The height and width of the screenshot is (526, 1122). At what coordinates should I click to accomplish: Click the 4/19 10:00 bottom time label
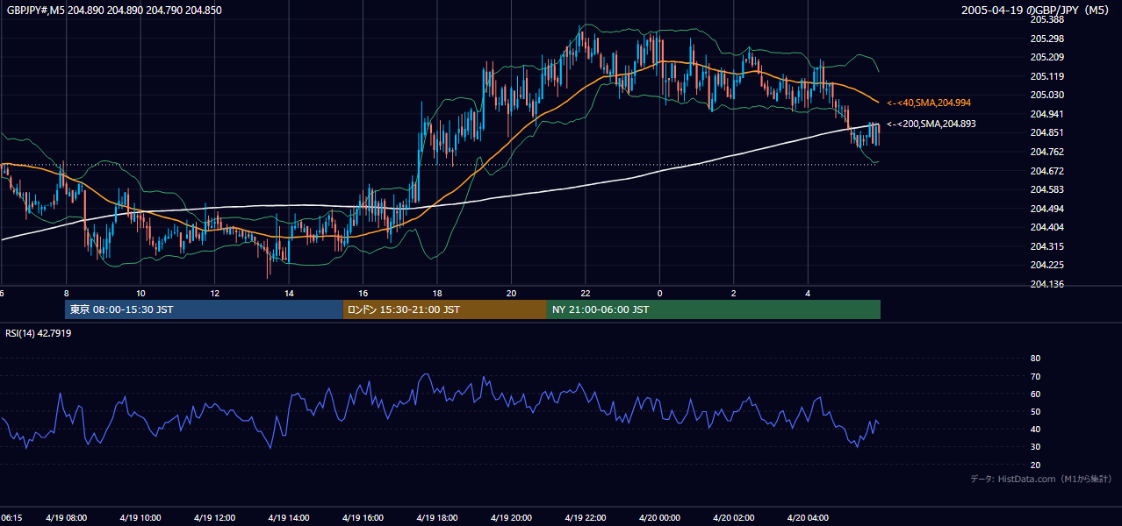(140, 518)
